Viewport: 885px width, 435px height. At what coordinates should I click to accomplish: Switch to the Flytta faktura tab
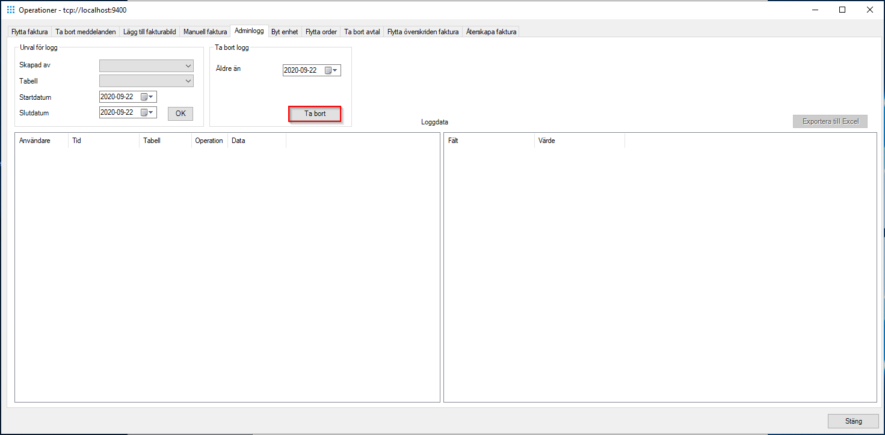pyautogui.click(x=29, y=31)
